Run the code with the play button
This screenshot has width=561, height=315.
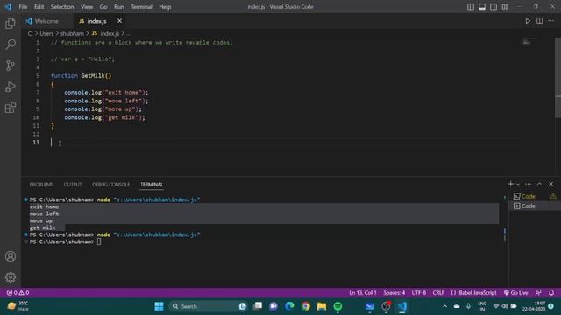click(x=528, y=21)
